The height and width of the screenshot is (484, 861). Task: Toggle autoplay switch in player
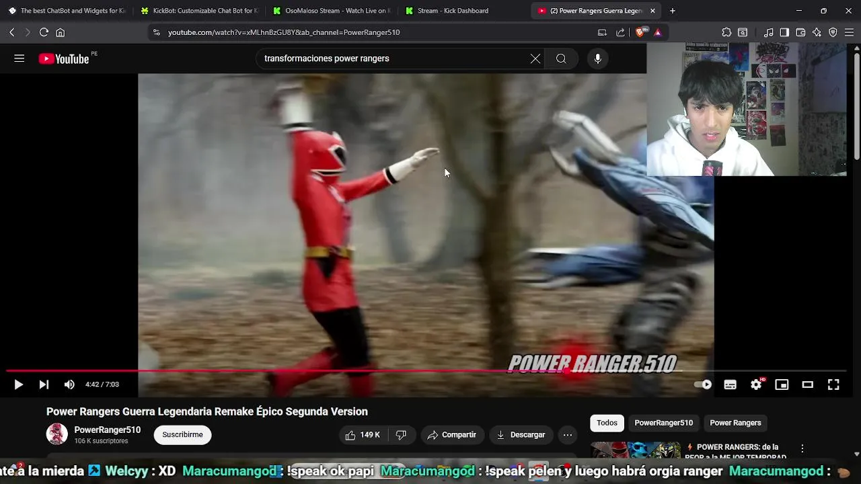[x=703, y=385]
